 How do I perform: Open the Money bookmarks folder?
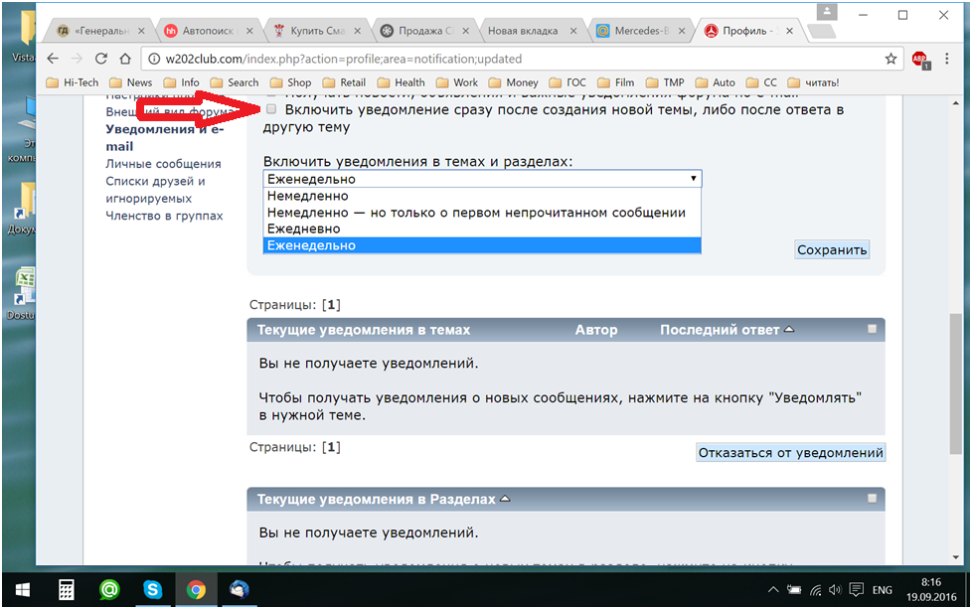point(513,82)
